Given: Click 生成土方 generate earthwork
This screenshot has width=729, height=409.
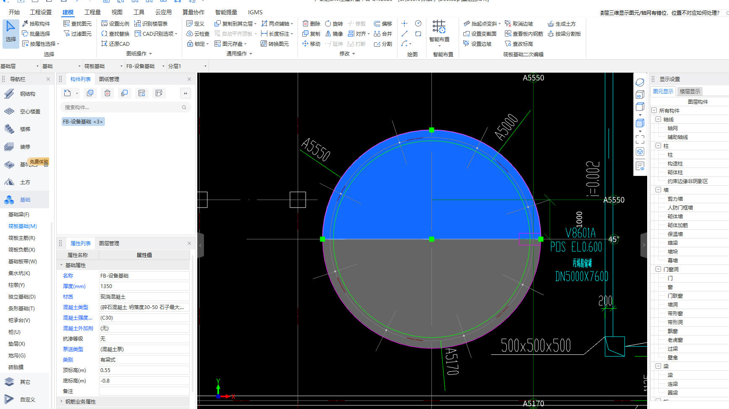Looking at the screenshot, I should click(x=562, y=24).
